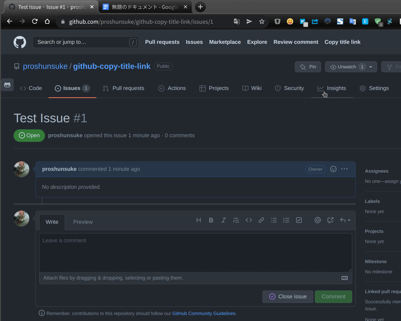Screen dimensions: 401x321
Task: Open Google Translate extension icon
Action: coord(353,21)
